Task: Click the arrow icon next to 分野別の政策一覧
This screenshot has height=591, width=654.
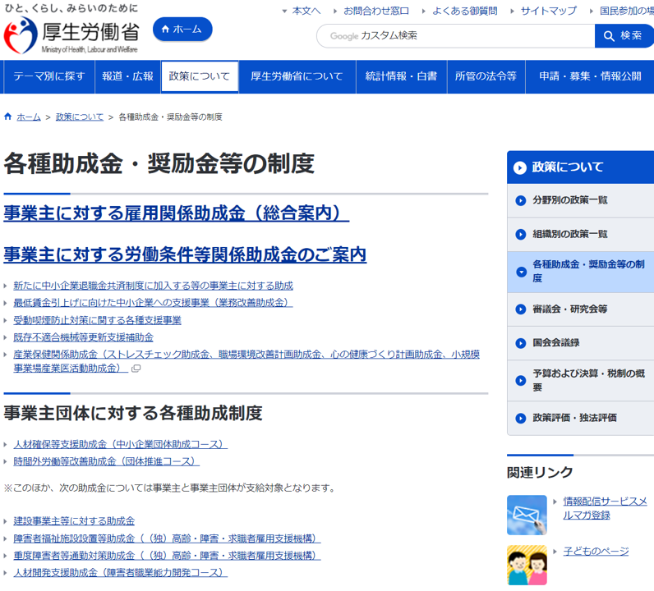Action: pyautogui.click(x=521, y=200)
